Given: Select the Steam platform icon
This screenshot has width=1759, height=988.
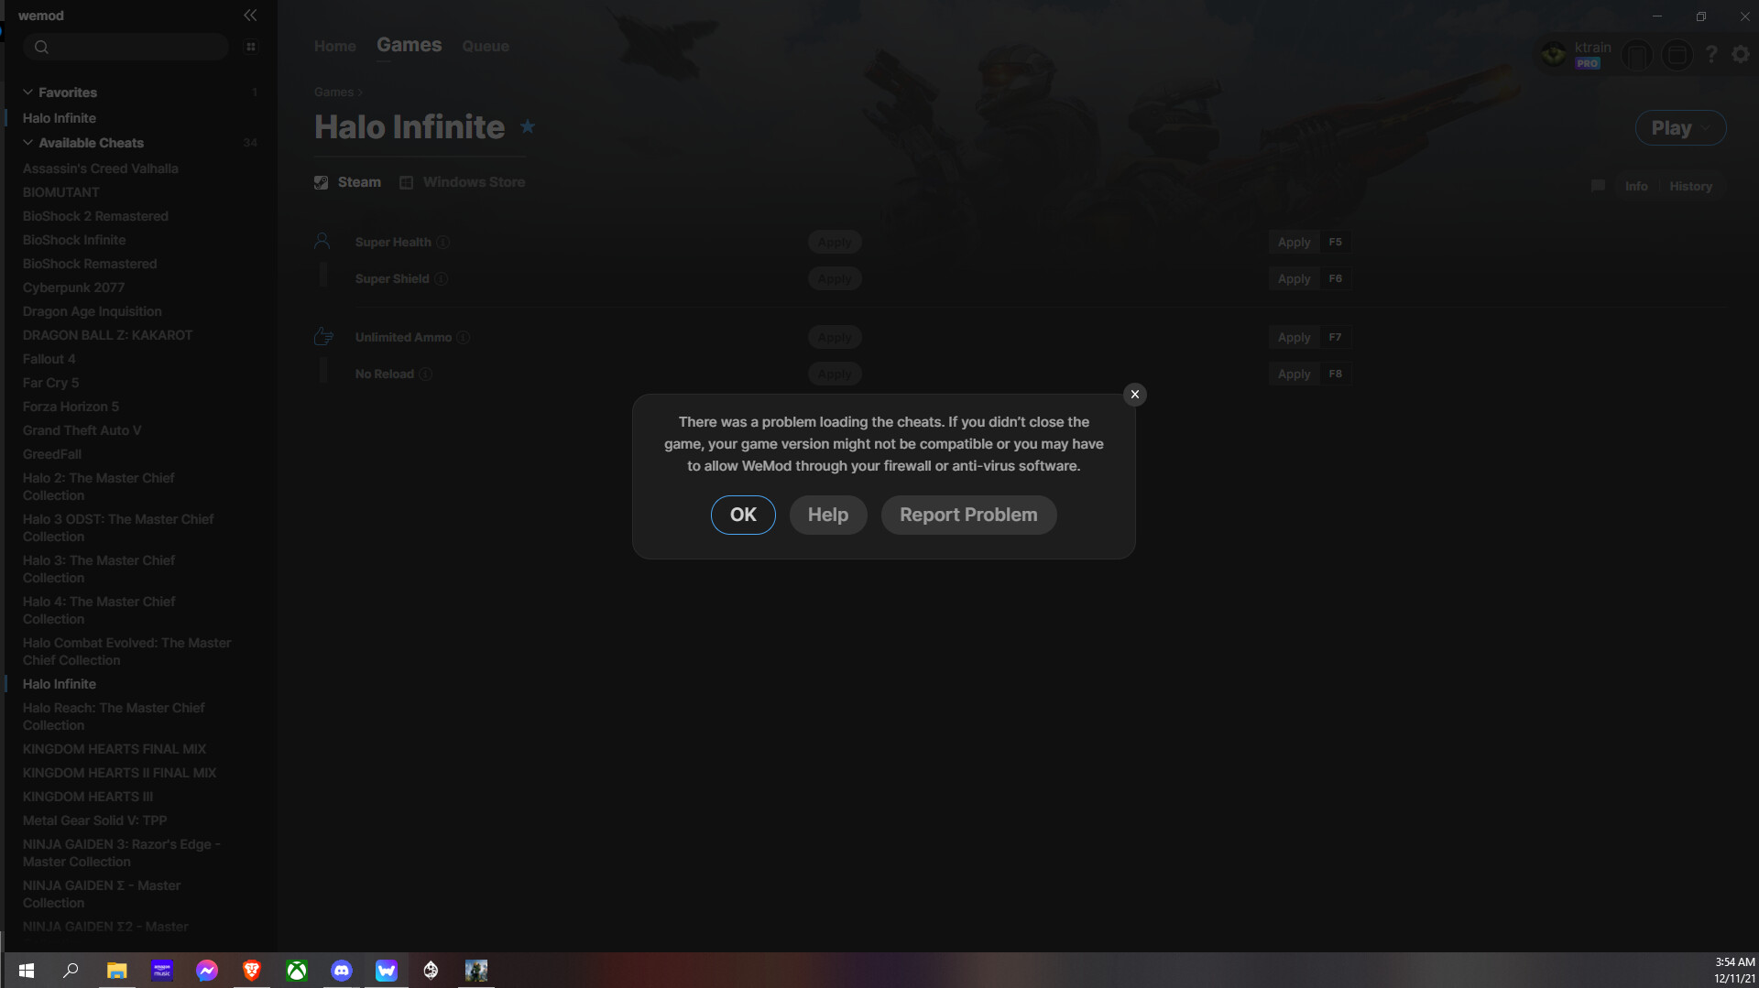Looking at the screenshot, I should pyautogui.click(x=322, y=181).
